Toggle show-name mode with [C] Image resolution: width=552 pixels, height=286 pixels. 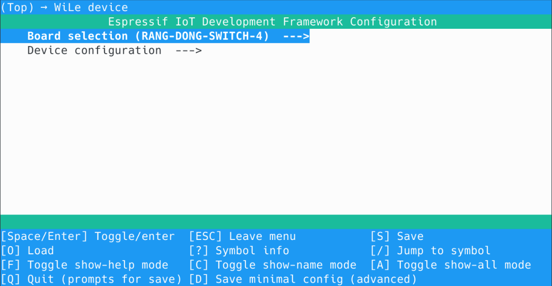click(x=273, y=265)
